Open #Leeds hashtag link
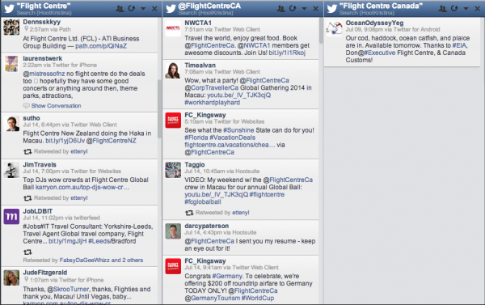This screenshot has width=485, height=305. coord(99,241)
